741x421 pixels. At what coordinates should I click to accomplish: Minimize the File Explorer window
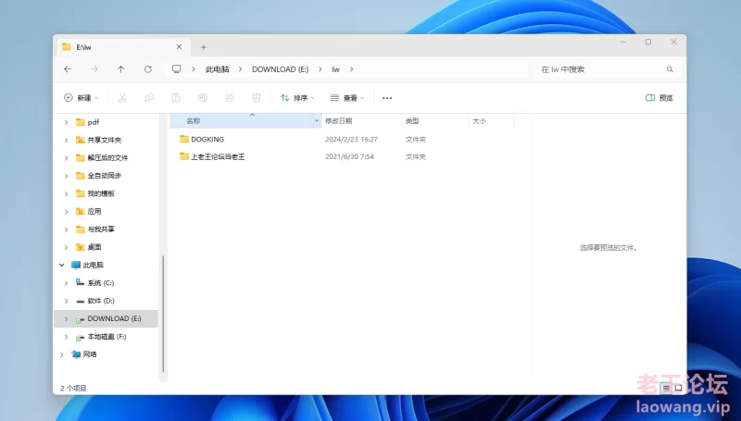point(623,42)
